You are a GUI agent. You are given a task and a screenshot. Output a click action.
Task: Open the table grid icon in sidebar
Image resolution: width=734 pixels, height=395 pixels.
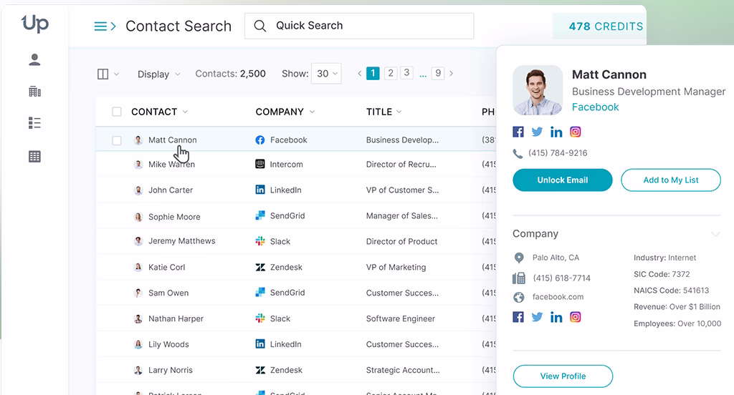[34, 156]
